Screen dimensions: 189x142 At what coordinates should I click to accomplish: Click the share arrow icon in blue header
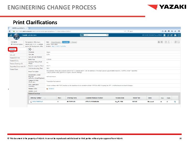coord(171,35)
